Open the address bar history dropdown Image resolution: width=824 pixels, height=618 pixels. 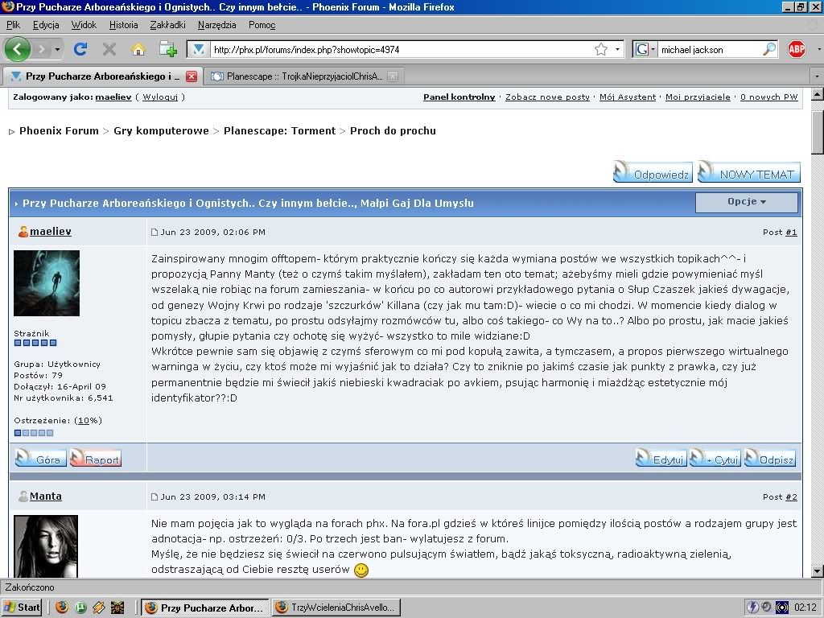617,49
